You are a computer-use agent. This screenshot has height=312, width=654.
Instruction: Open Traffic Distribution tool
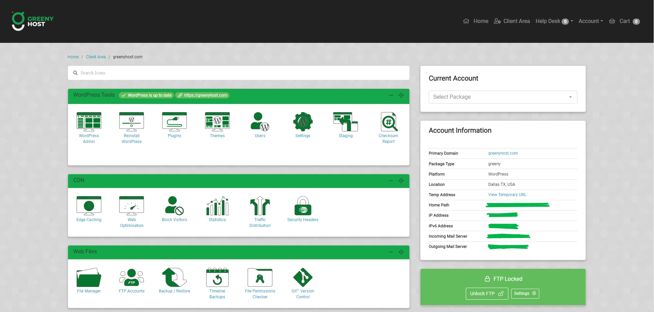pos(260,212)
